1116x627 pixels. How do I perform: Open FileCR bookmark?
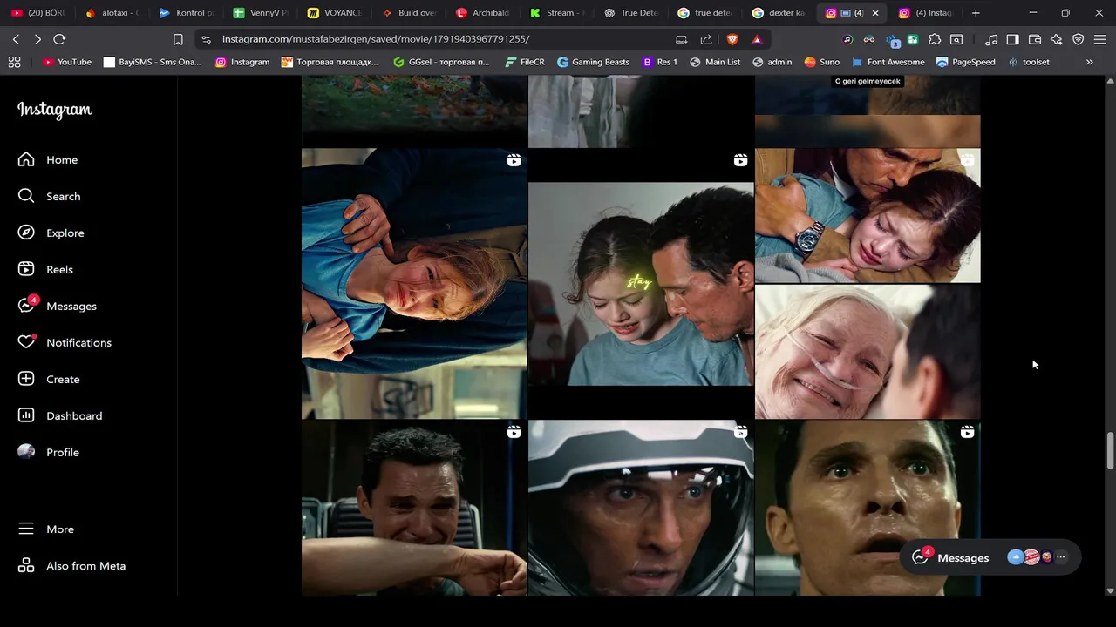click(x=525, y=62)
